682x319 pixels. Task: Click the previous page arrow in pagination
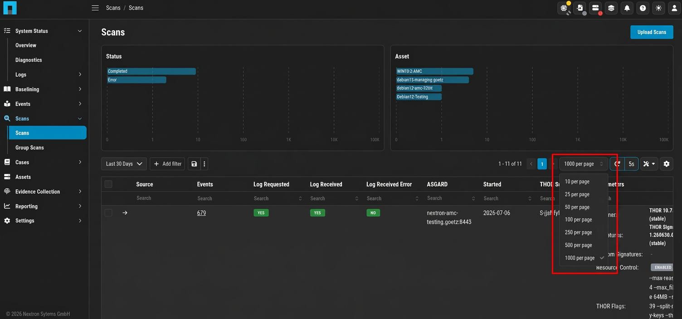[x=531, y=164]
